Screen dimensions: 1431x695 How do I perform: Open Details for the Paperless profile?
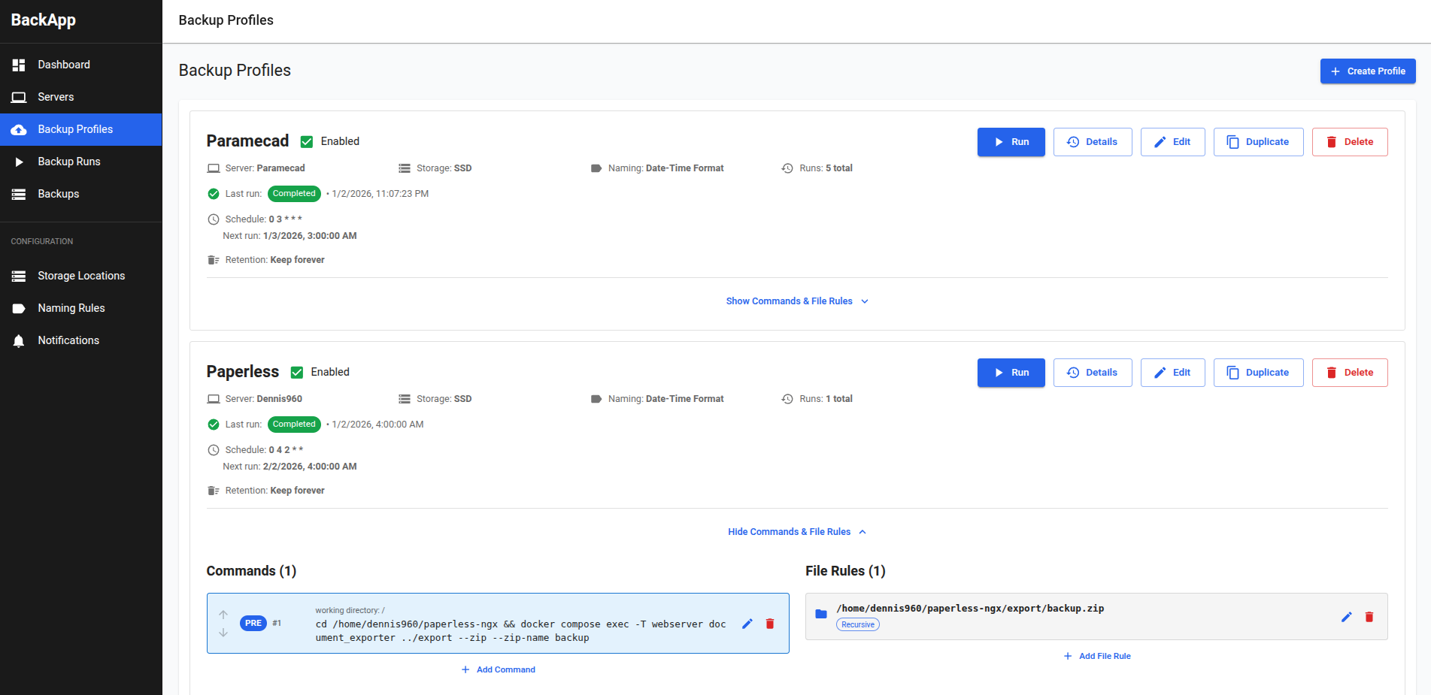pyautogui.click(x=1093, y=373)
